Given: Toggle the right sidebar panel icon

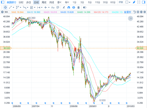Looking at the screenshot, I should [x=144, y=2].
